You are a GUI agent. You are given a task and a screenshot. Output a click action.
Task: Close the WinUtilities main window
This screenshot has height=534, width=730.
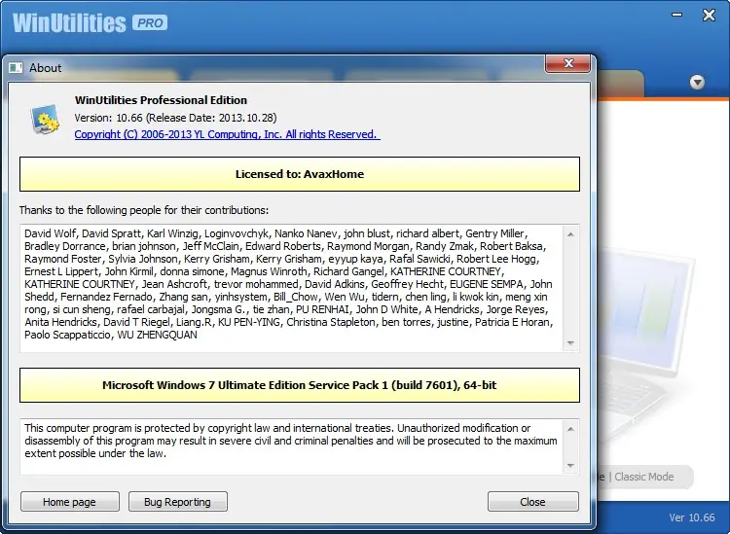pos(709,16)
